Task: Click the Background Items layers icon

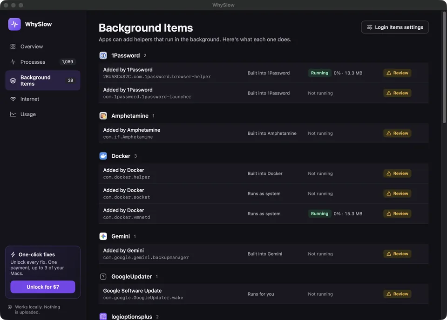Action: (13, 80)
